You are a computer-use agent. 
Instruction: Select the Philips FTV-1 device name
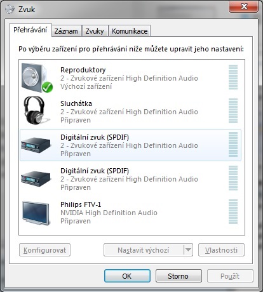click(x=81, y=204)
